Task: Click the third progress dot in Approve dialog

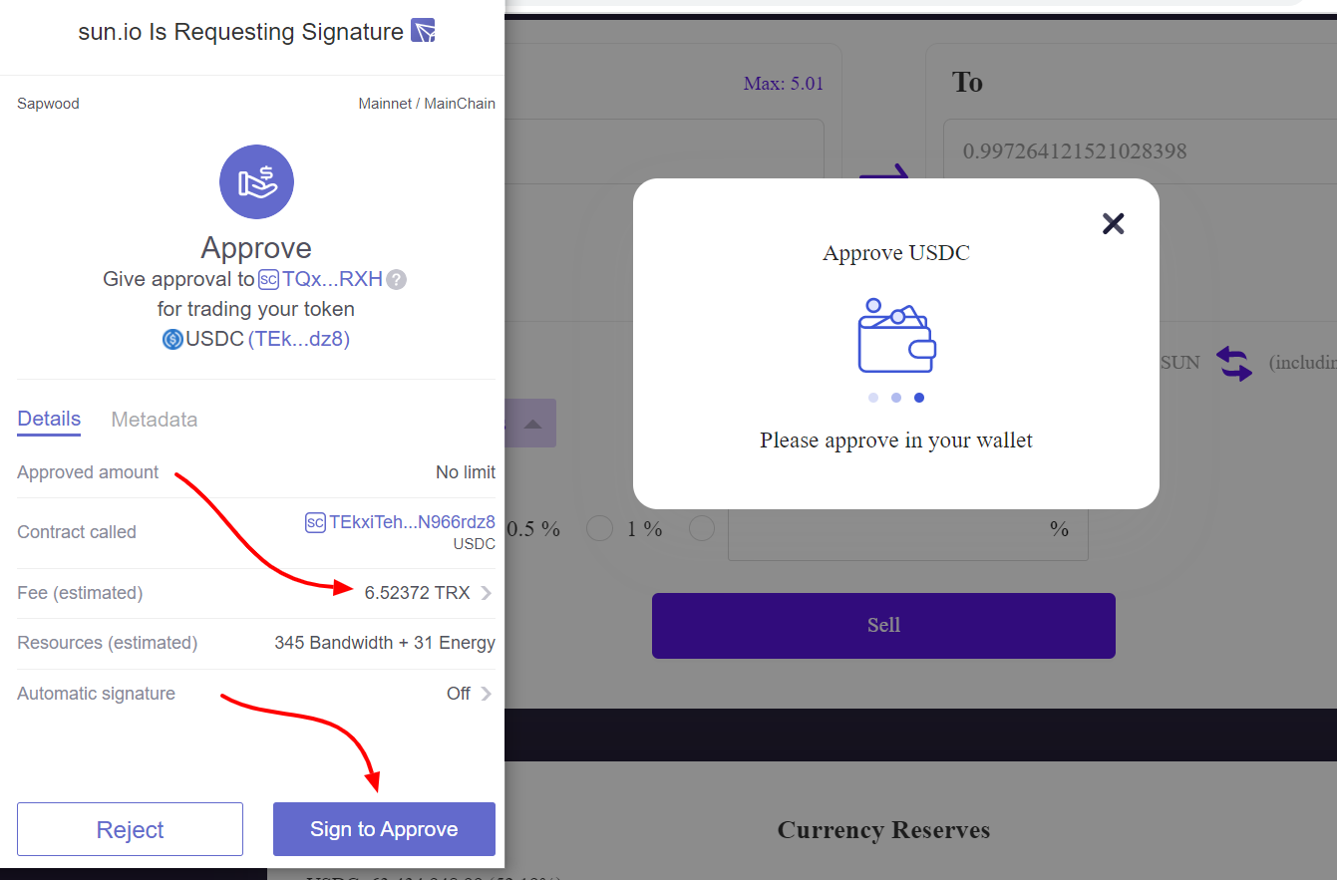Action: coord(919,398)
